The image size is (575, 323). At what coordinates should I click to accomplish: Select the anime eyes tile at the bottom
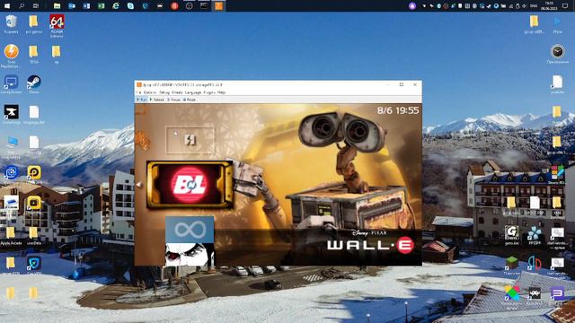point(190,255)
